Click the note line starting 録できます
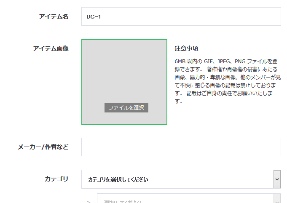The image size is (287, 203). tap(228, 69)
